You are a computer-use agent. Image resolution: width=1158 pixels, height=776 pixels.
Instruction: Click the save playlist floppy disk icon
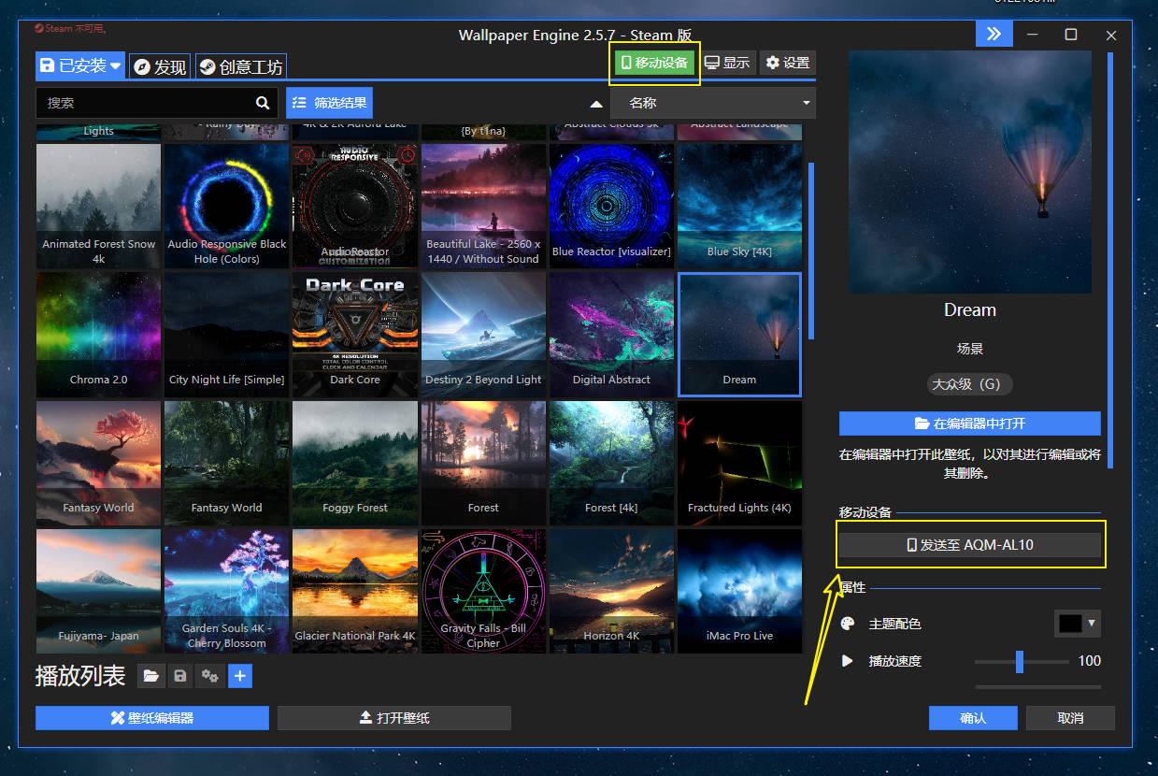pyautogui.click(x=180, y=676)
